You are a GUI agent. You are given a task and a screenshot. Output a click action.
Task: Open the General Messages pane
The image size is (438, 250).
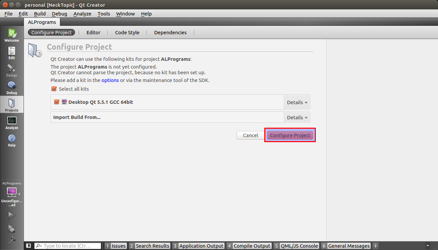coord(346,246)
